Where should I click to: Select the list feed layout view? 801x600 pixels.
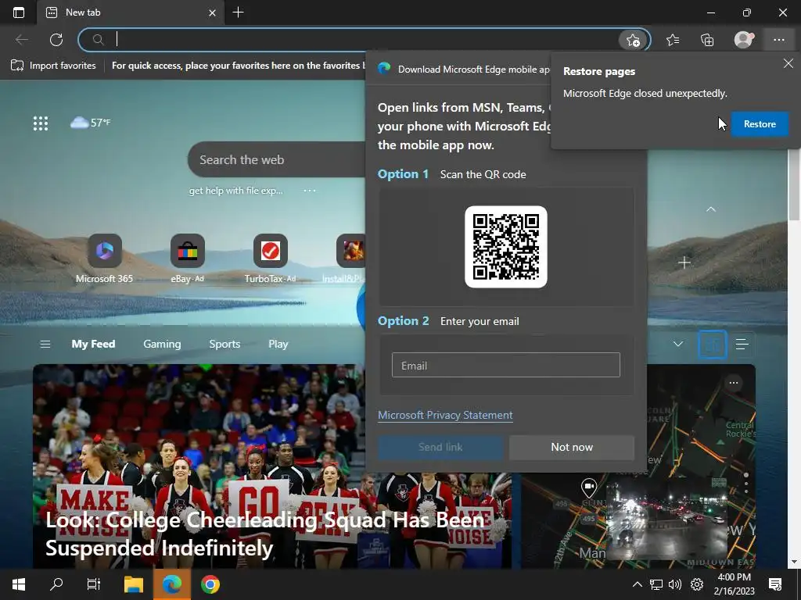742,345
